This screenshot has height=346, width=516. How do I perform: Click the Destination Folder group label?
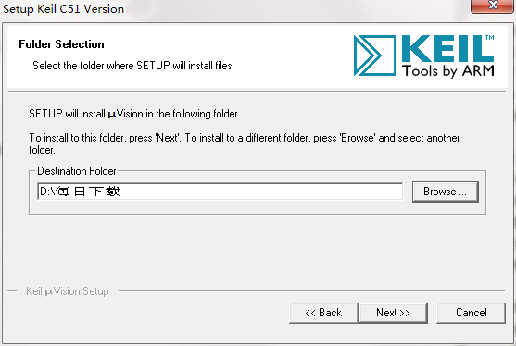coord(77,171)
